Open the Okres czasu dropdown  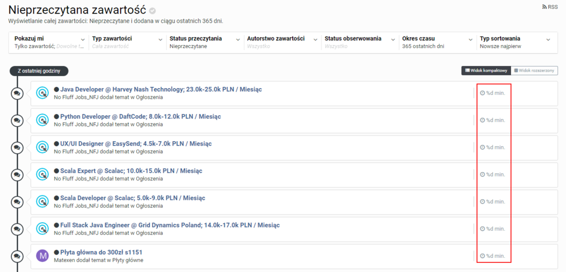tap(438, 42)
